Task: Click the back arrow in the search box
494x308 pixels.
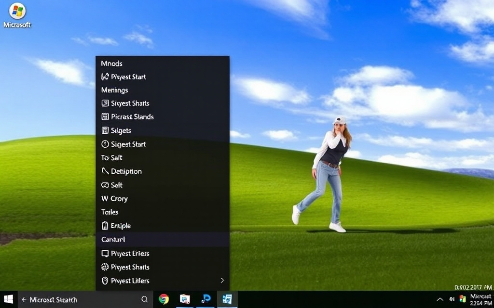Action: click(24, 299)
